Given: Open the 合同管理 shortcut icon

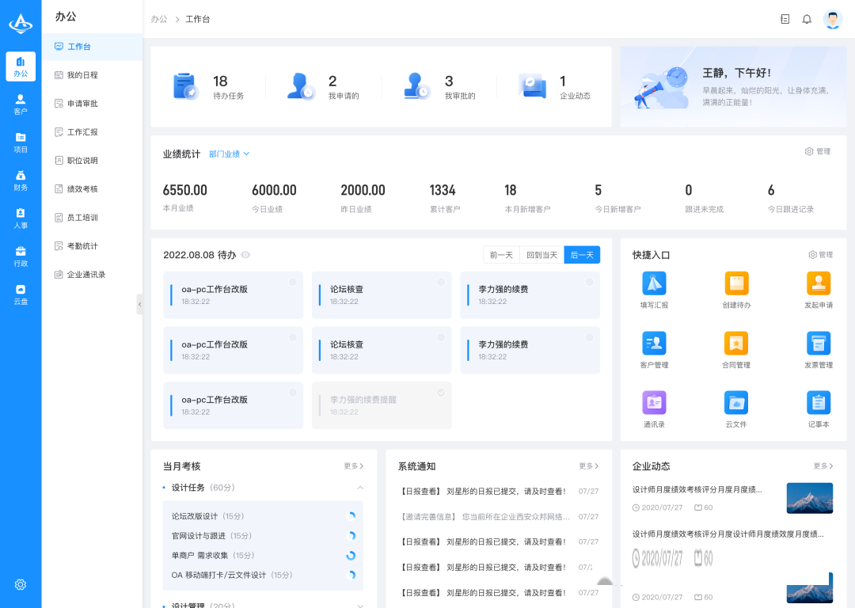Looking at the screenshot, I should point(736,344).
